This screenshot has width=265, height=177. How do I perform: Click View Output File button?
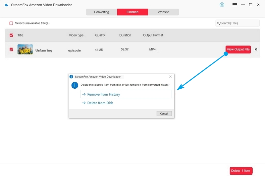238,49
